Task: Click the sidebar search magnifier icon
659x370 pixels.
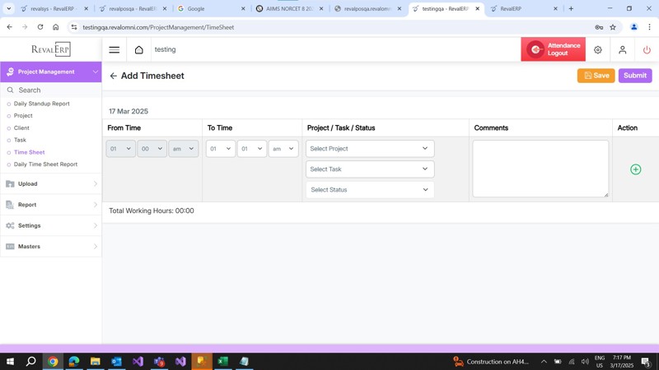Action: tap(11, 90)
